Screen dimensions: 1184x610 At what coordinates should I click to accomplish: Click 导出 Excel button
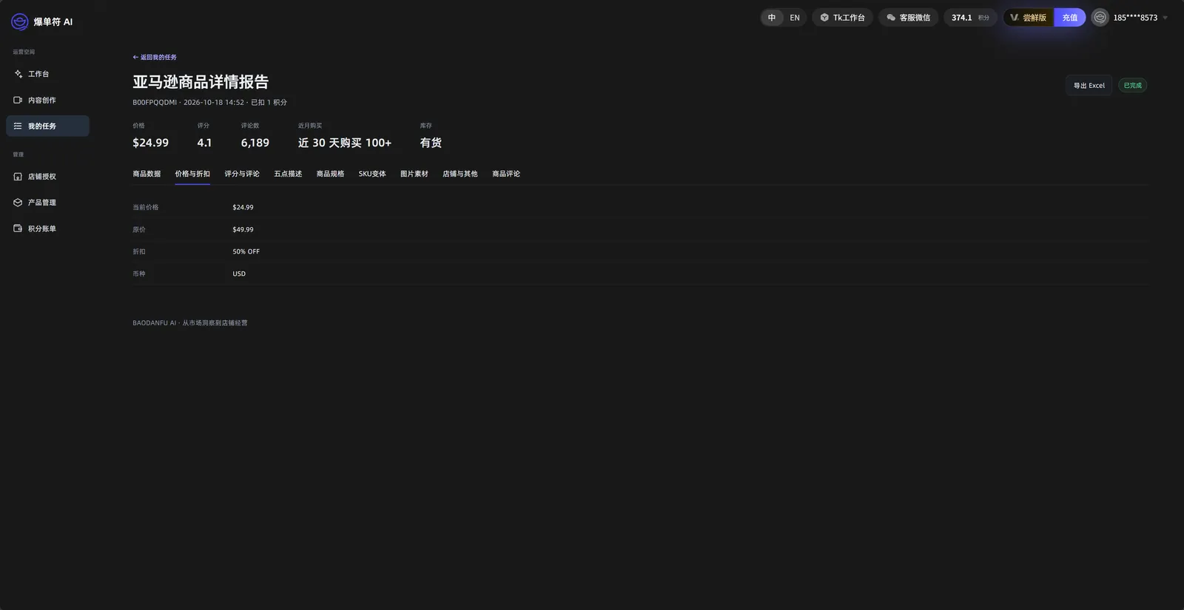click(1089, 86)
